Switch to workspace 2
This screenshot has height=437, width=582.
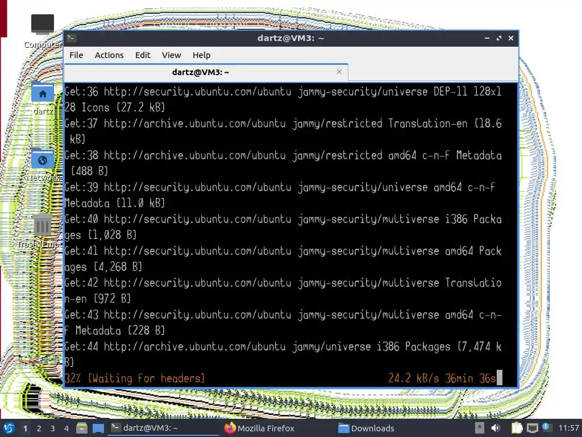(39, 428)
